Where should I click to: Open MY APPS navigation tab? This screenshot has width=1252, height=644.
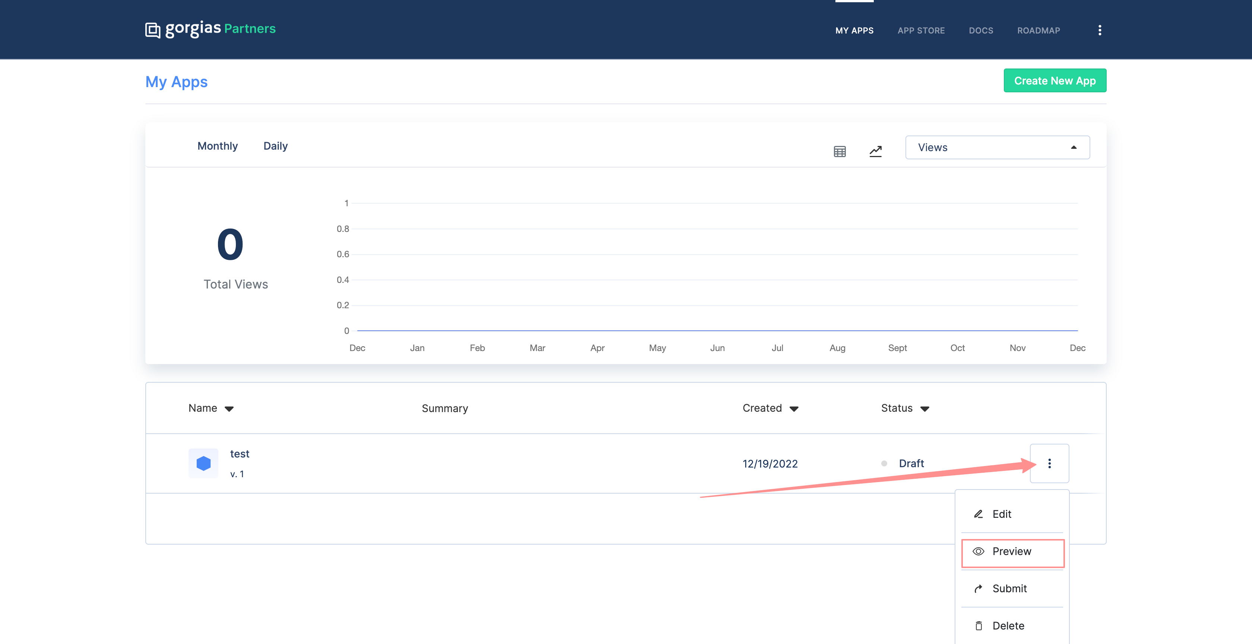[x=854, y=31]
